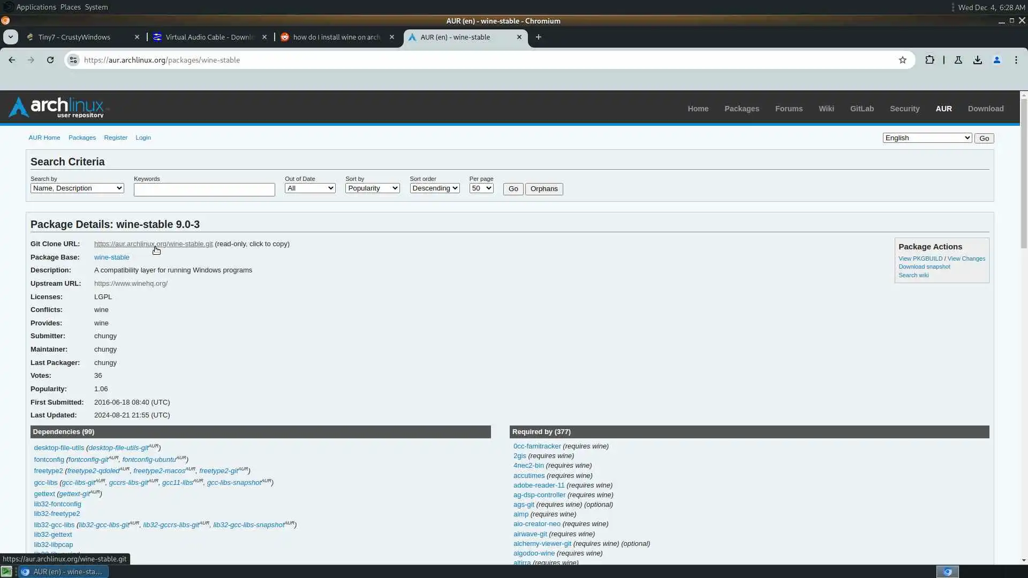Click the user profile avatar icon
Image resolution: width=1028 pixels, height=578 pixels.
997,60
